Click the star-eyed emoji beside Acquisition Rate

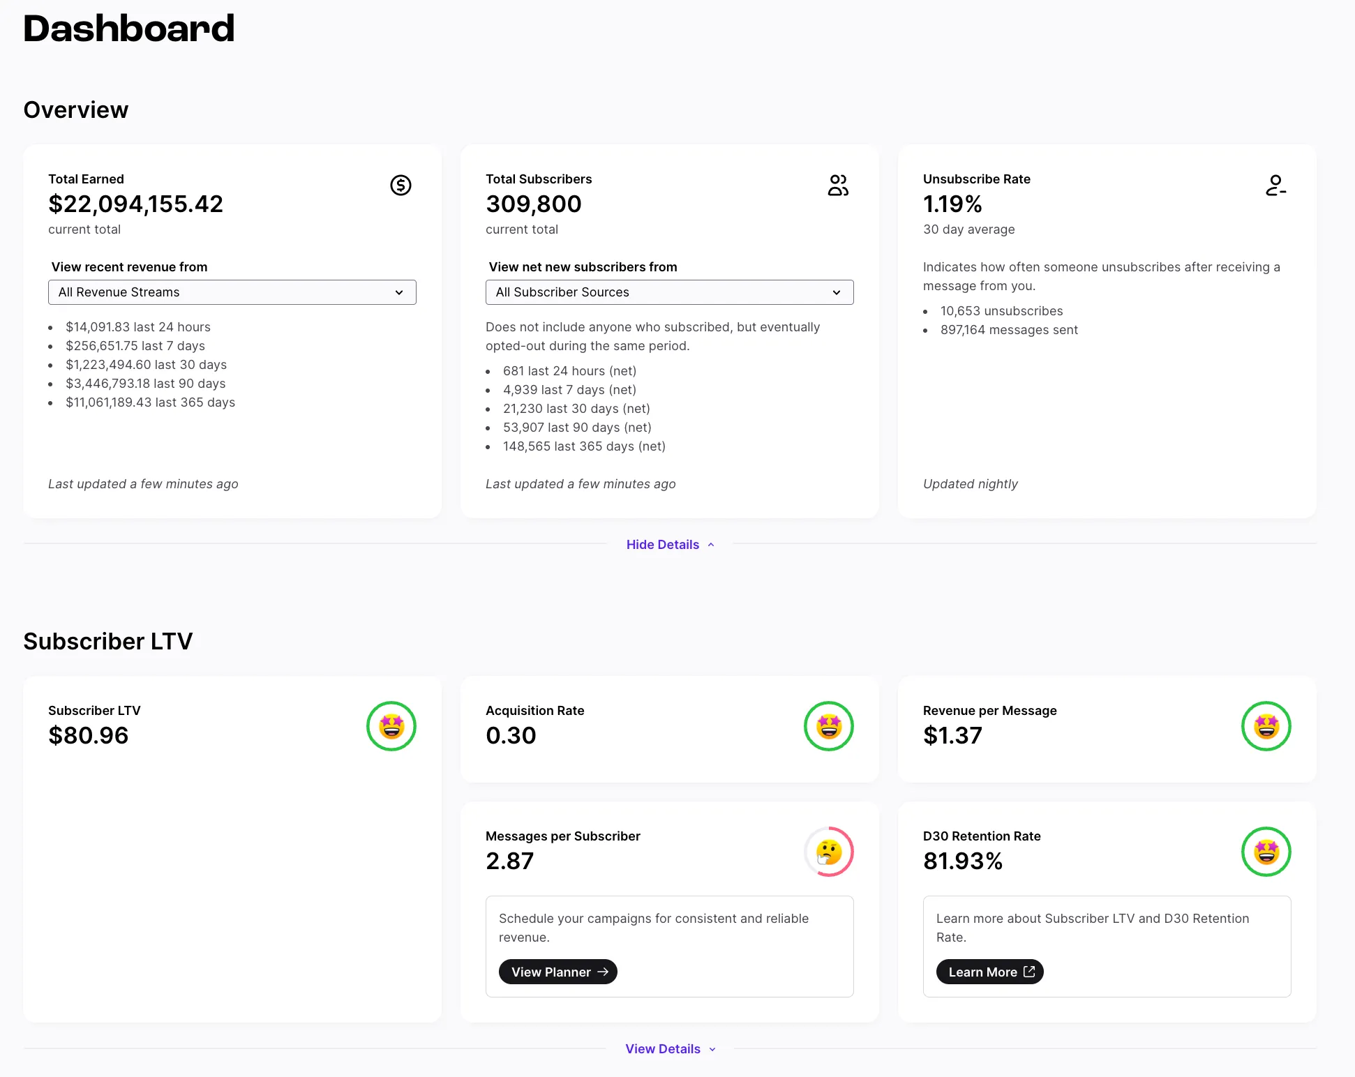pos(829,726)
